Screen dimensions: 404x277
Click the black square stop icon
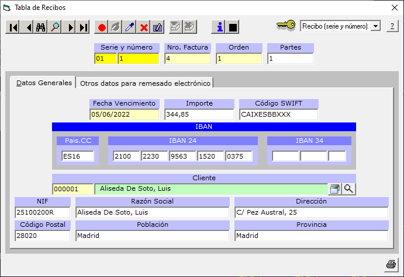[x=233, y=27]
